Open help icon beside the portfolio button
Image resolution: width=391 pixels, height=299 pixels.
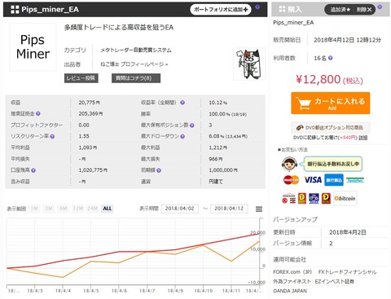[x=257, y=7]
